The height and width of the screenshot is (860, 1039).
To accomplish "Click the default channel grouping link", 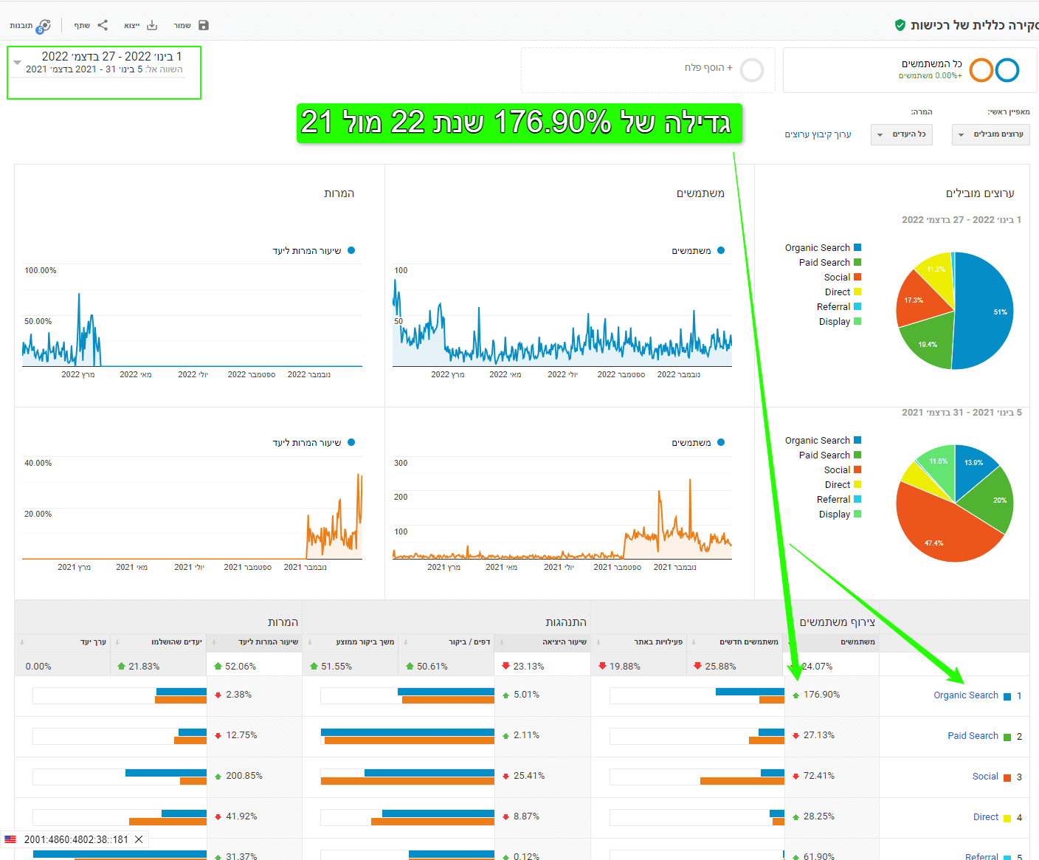I will coord(818,134).
